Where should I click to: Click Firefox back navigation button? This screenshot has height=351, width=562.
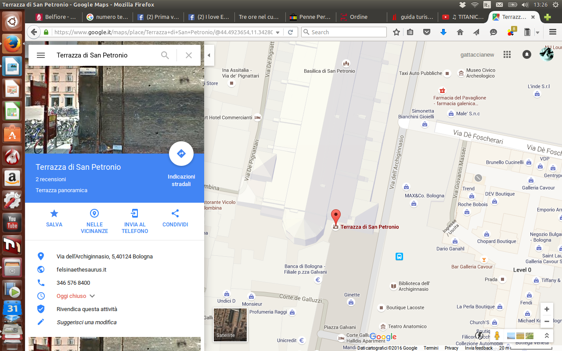pyautogui.click(x=34, y=32)
